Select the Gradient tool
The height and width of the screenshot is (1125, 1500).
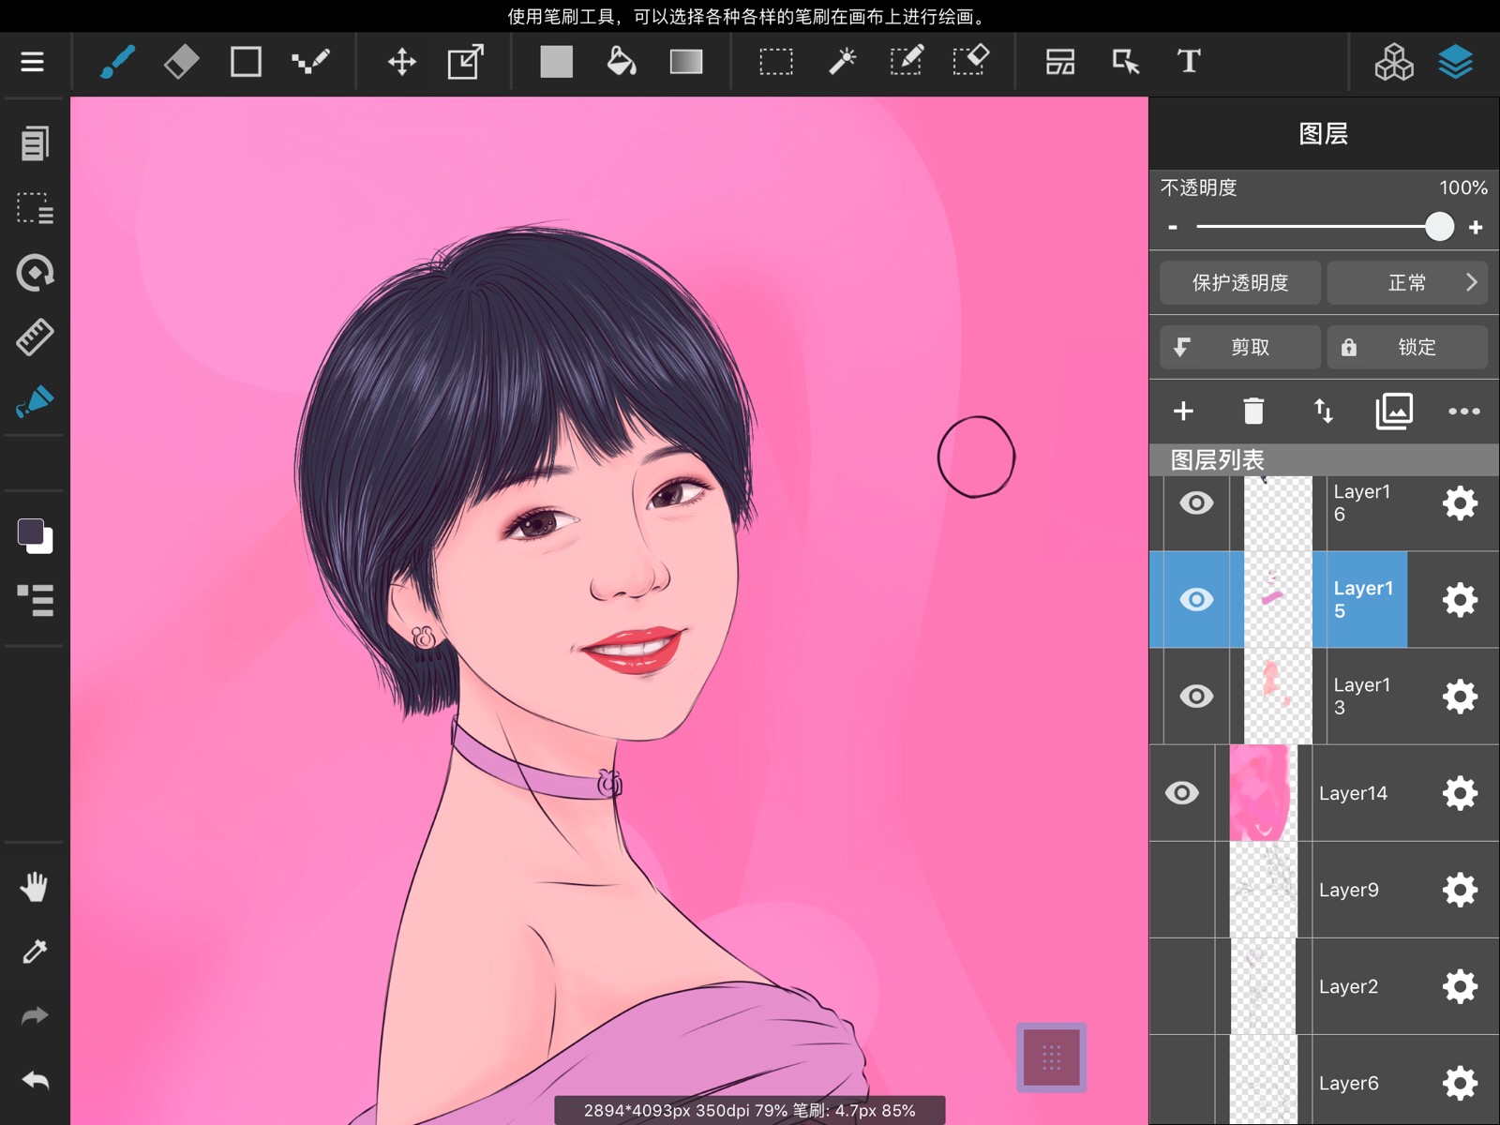pos(686,62)
